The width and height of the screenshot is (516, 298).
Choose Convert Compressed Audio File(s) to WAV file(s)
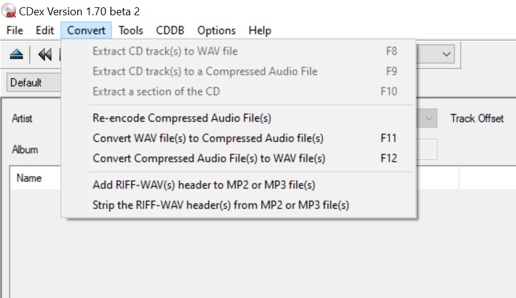[x=209, y=158]
